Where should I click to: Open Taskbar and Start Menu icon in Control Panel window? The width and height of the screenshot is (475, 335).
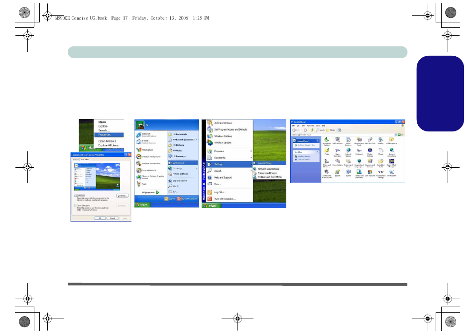pyautogui.click(x=359, y=174)
